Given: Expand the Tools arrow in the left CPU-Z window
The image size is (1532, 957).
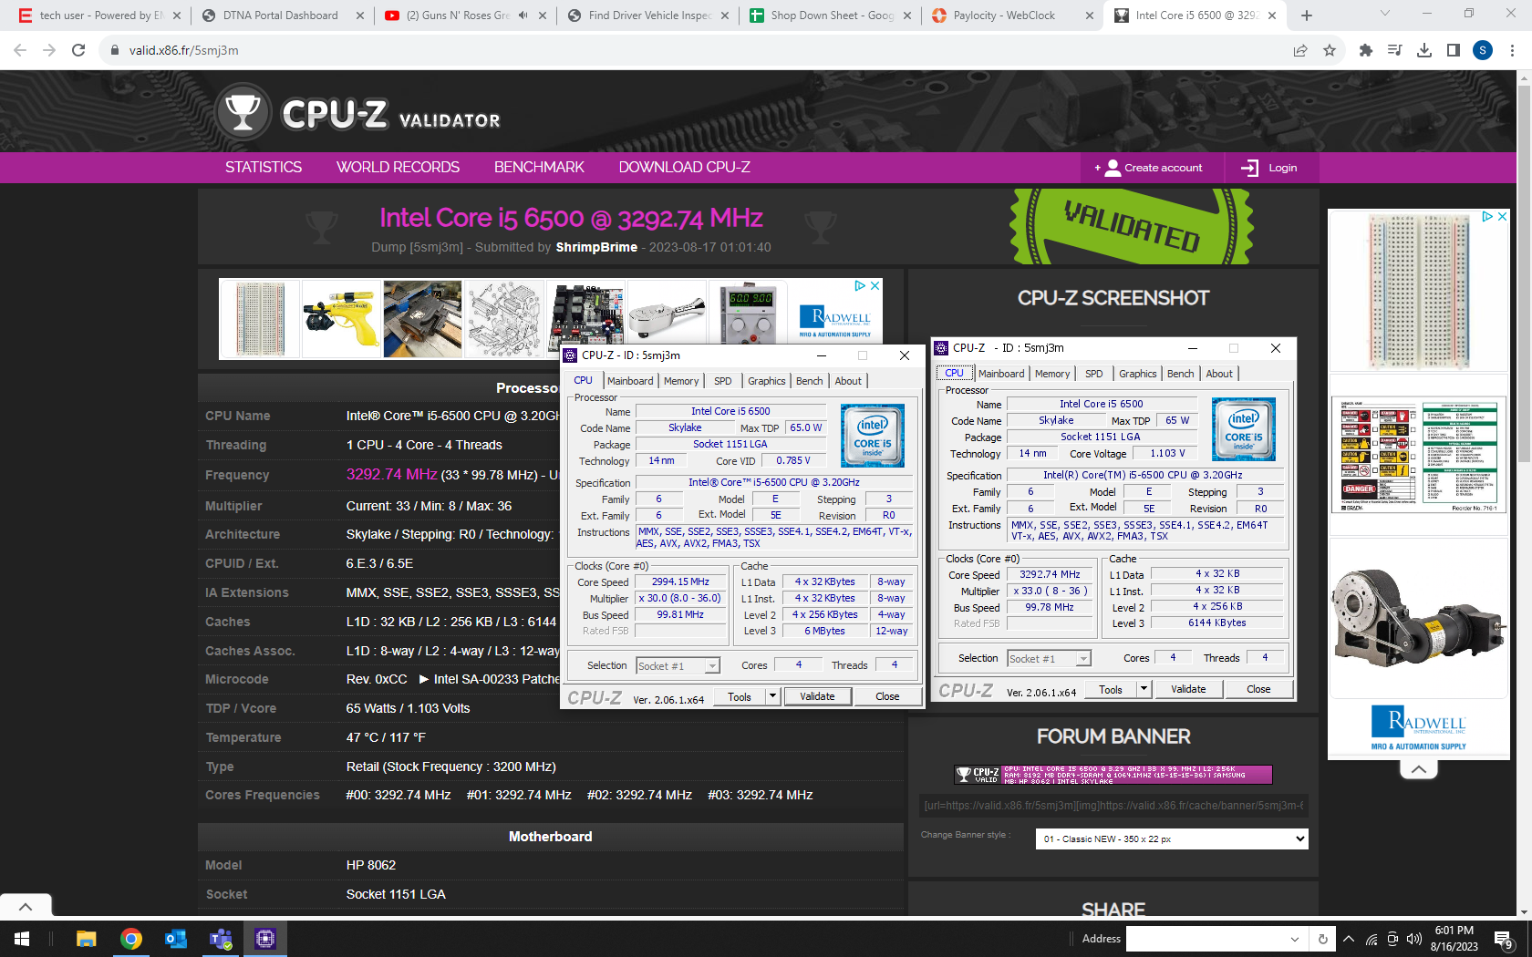Looking at the screenshot, I should [x=772, y=696].
